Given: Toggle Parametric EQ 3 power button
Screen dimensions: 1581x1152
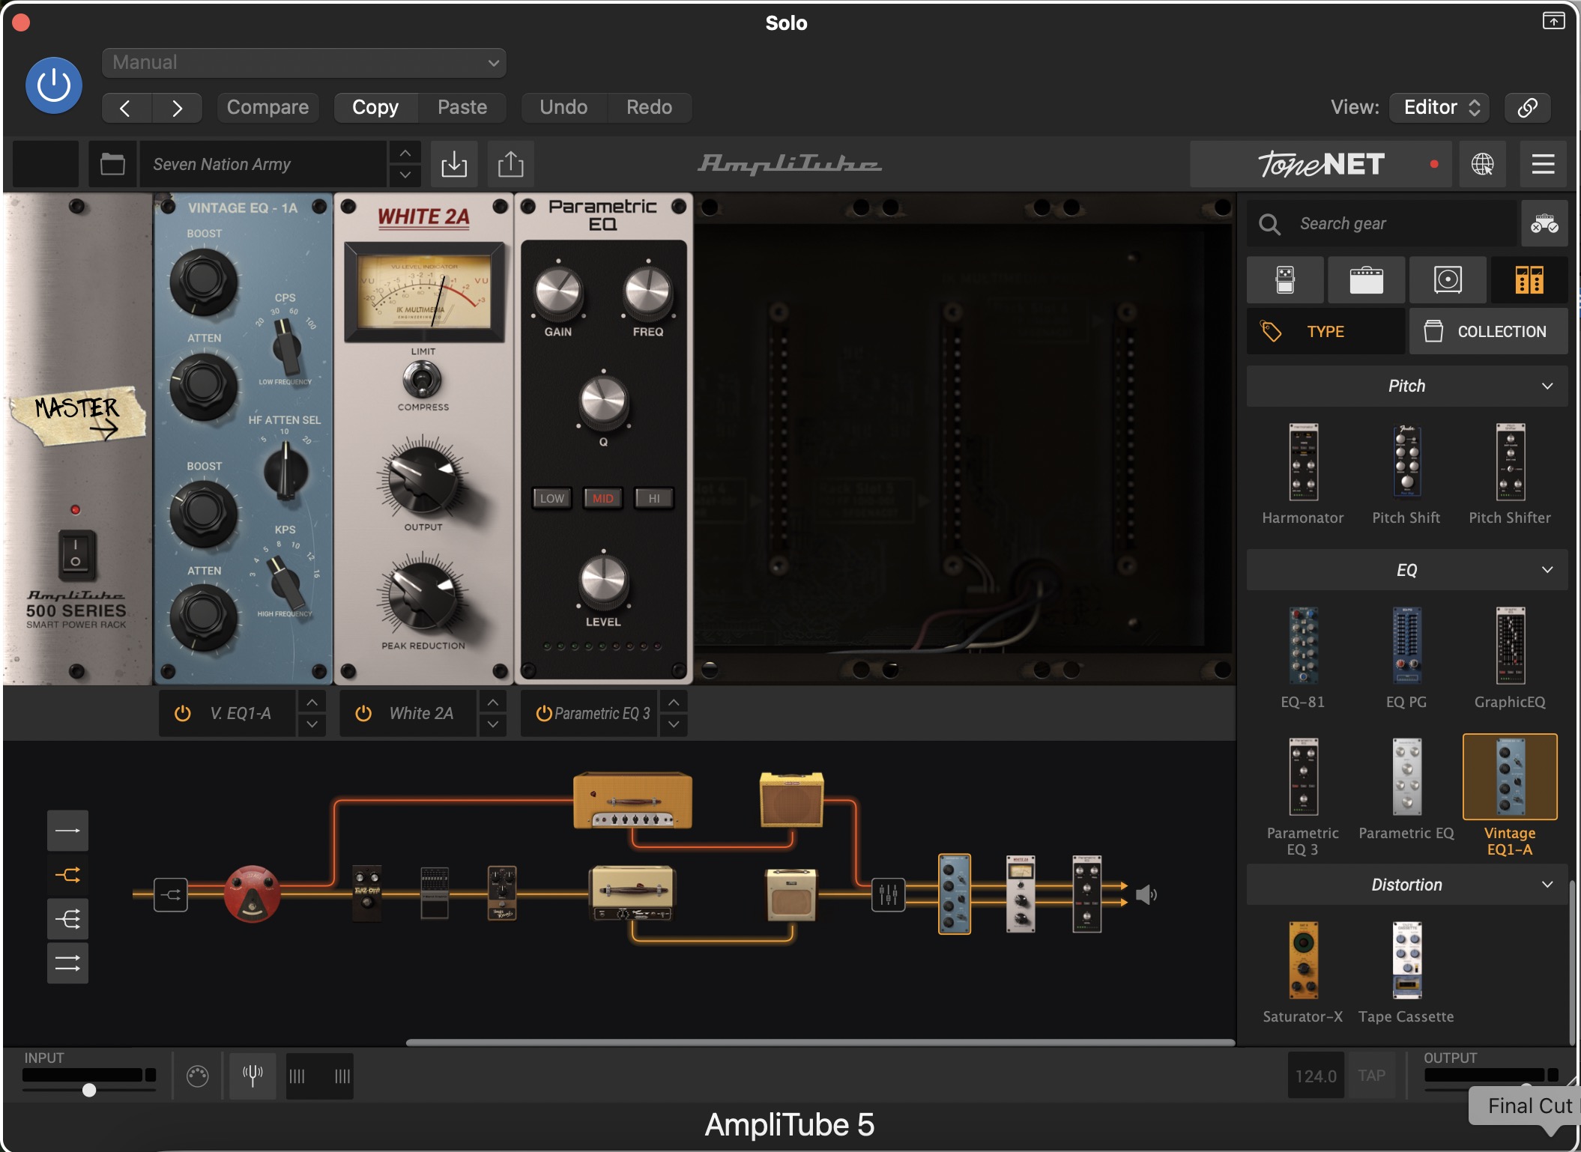Looking at the screenshot, I should tap(544, 714).
